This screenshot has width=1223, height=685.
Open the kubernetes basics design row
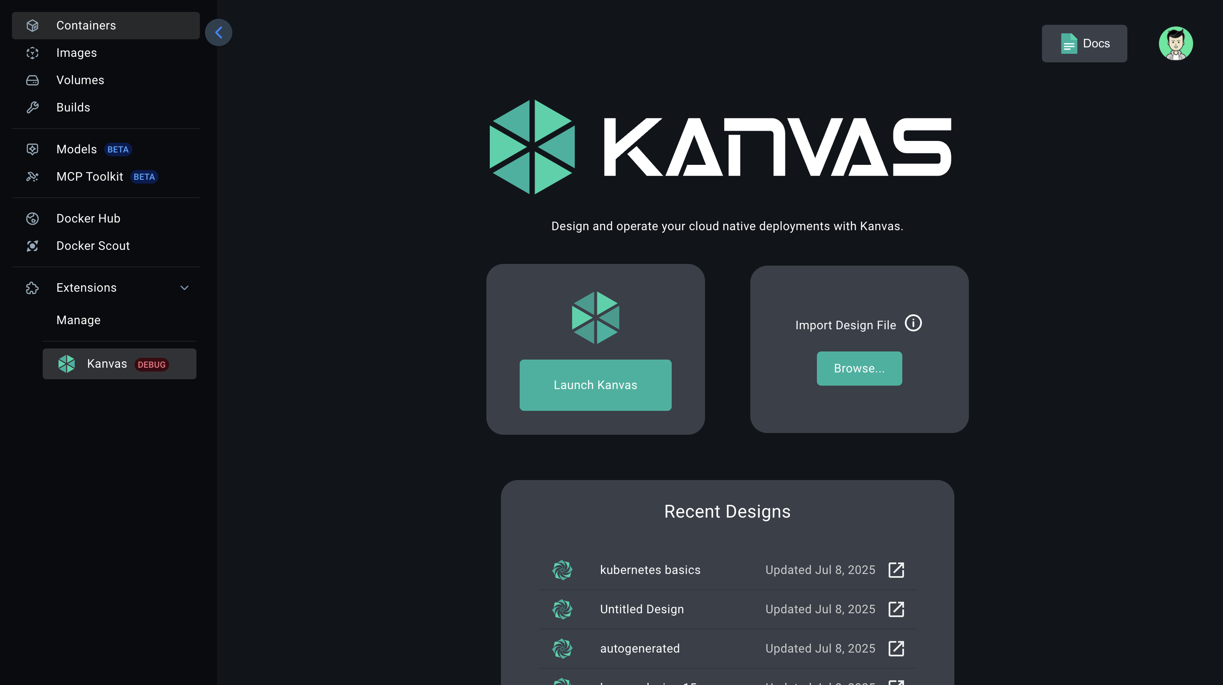coord(650,570)
